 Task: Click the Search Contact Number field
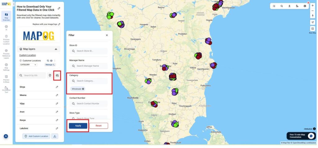[89, 103]
